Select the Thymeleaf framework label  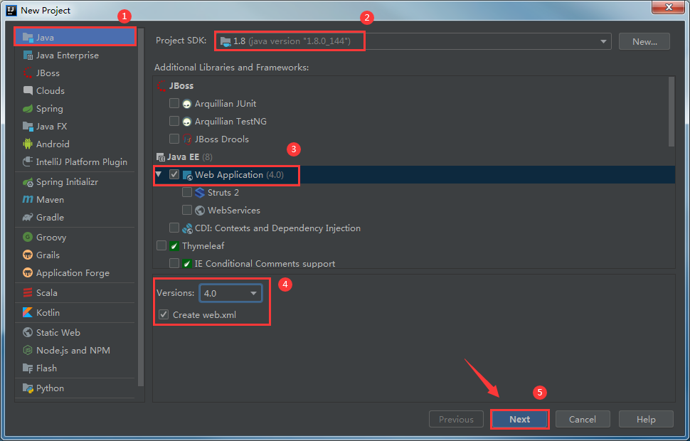(203, 245)
